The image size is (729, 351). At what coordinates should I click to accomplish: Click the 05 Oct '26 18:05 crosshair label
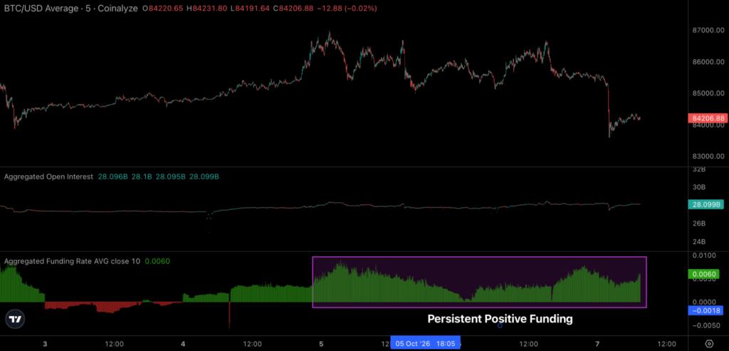(426, 344)
